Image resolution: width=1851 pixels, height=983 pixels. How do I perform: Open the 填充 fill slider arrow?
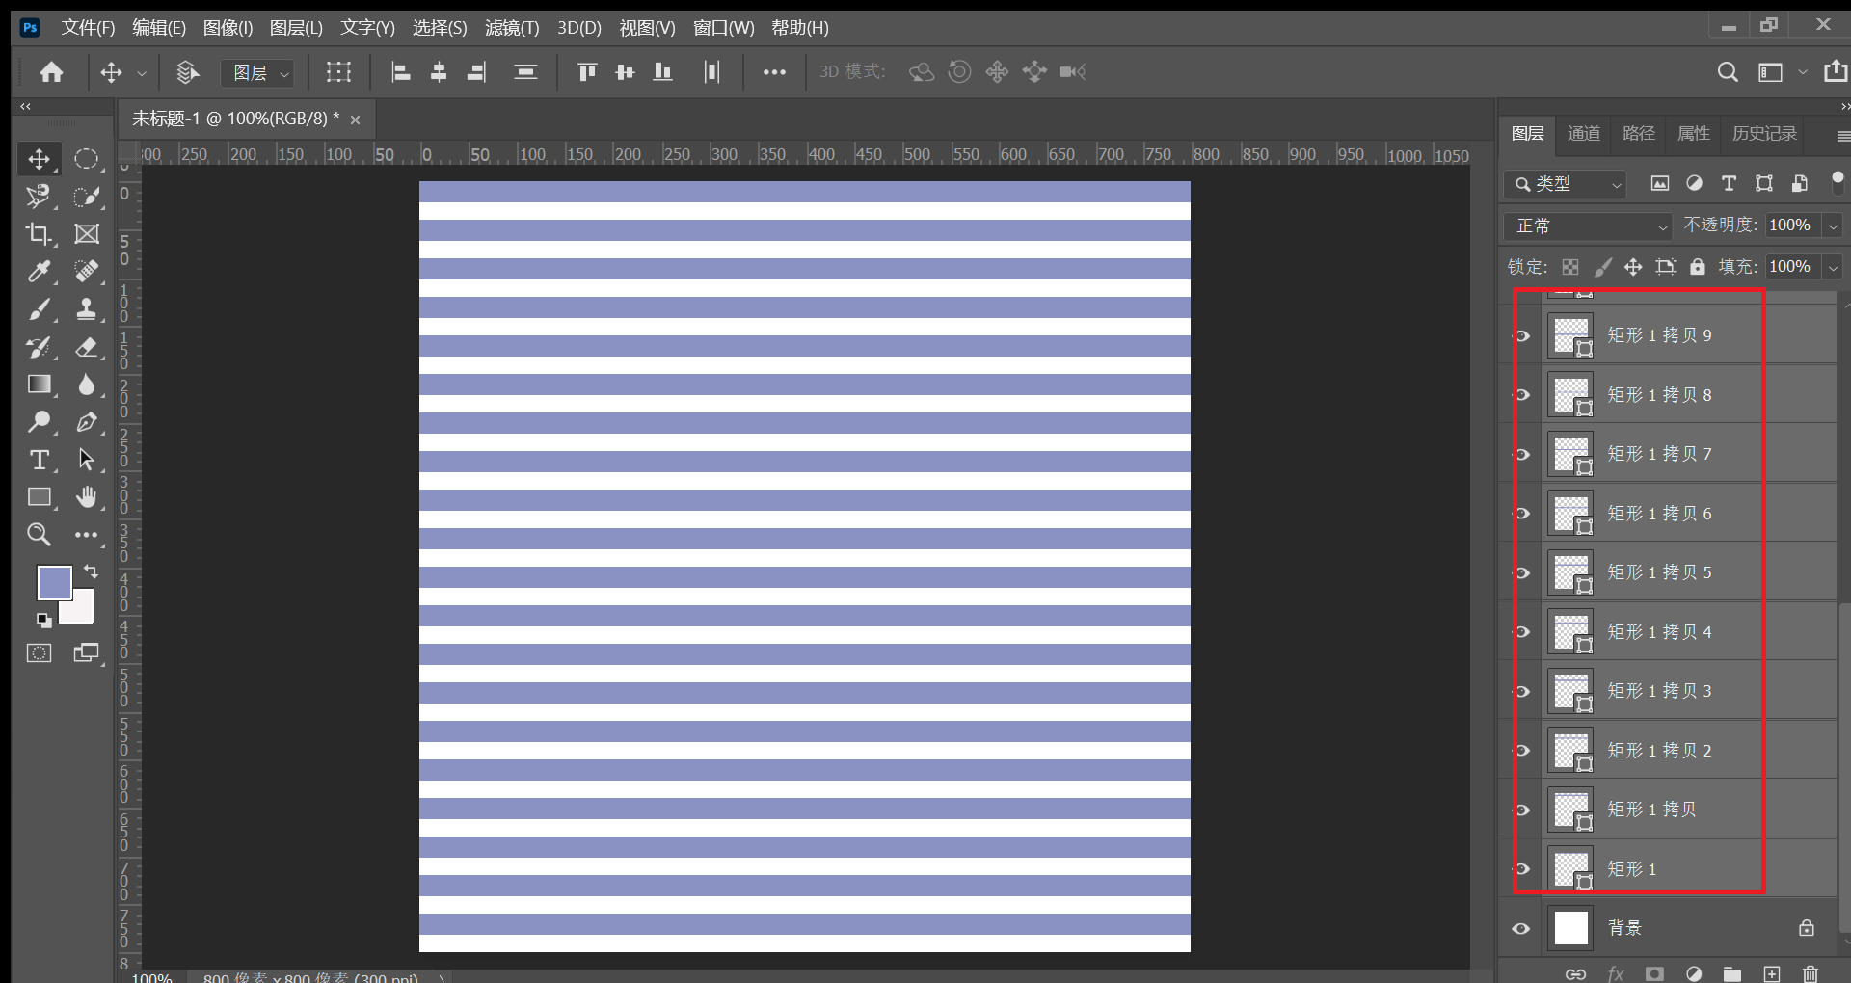click(x=1833, y=267)
